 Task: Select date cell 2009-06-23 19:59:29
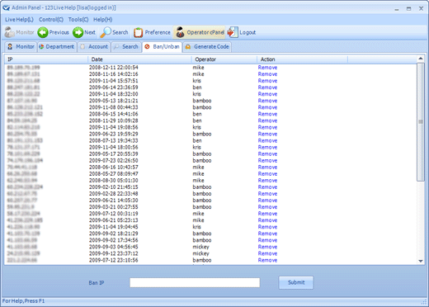tap(114, 134)
